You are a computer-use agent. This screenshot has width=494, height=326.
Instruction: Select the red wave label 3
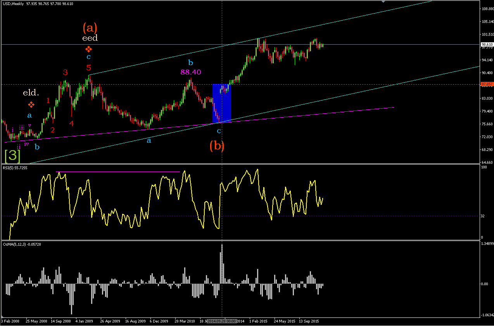click(x=65, y=72)
